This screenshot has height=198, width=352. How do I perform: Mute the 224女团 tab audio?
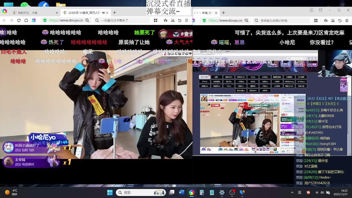click(103, 13)
